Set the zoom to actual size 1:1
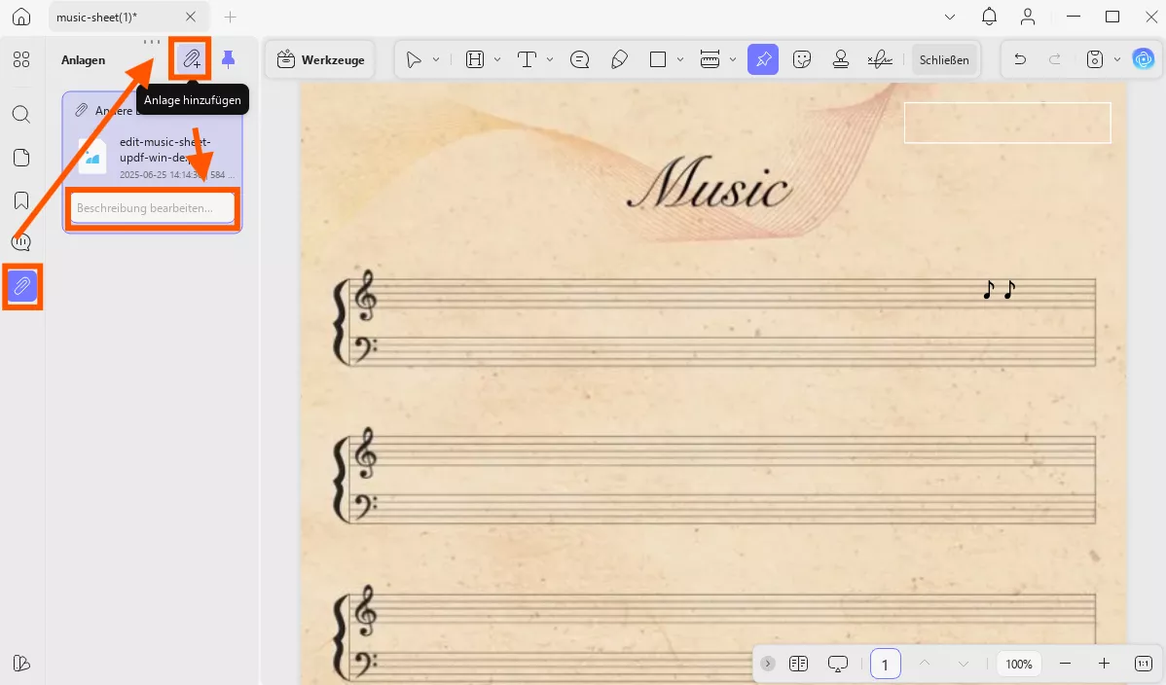 [x=1143, y=664]
